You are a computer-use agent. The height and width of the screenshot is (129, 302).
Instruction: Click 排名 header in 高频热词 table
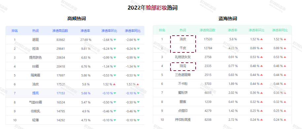[15, 31]
